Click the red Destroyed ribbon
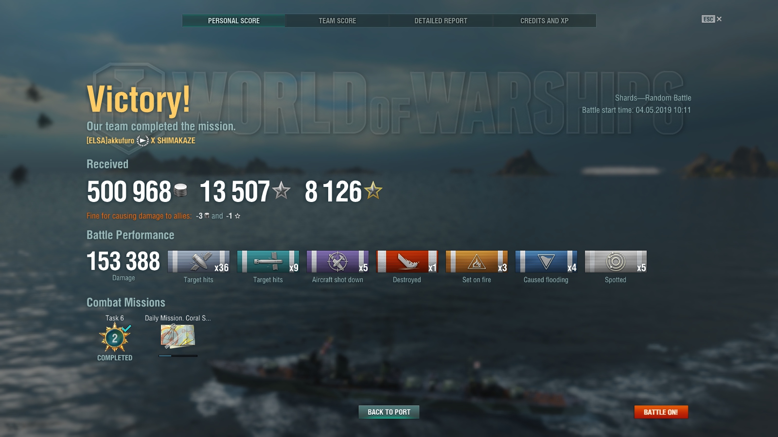 click(407, 261)
